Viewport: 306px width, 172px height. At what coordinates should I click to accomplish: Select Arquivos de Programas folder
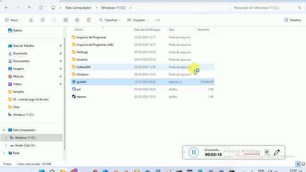pos(142,37)
